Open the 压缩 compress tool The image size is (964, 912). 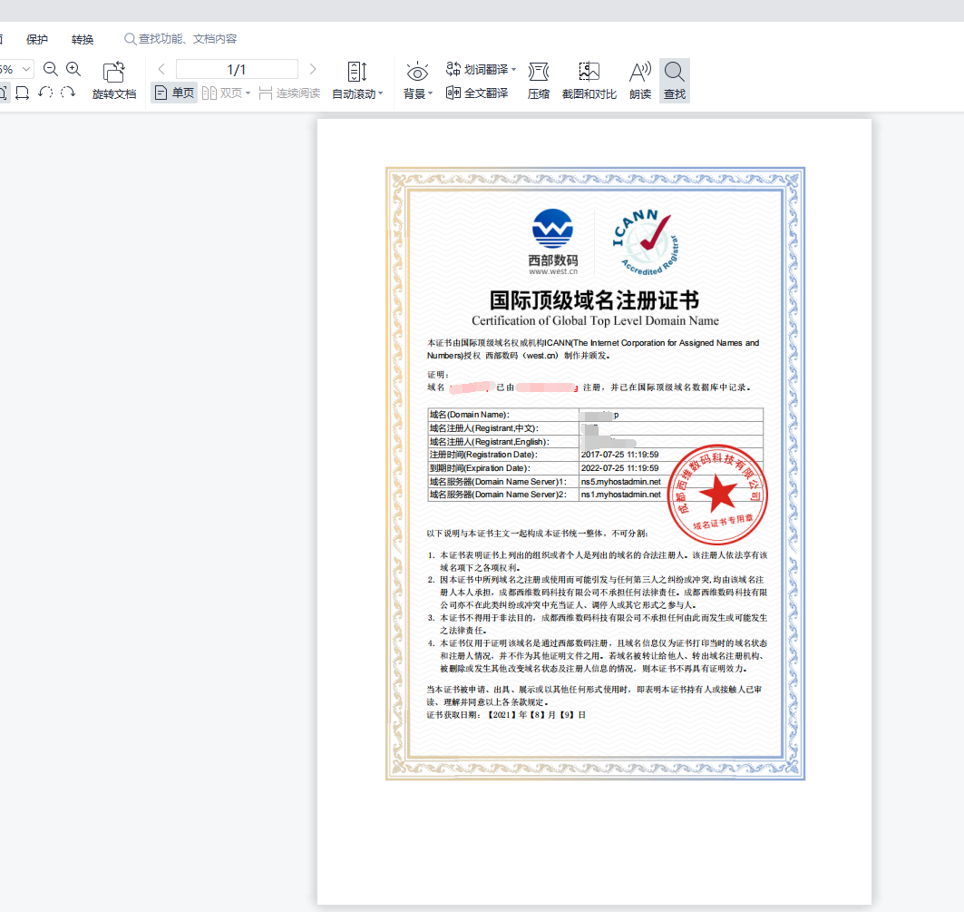pyautogui.click(x=539, y=73)
